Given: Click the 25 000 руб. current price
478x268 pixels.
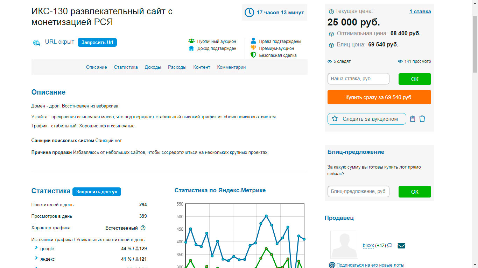Looking at the screenshot, I should point(354,22).
